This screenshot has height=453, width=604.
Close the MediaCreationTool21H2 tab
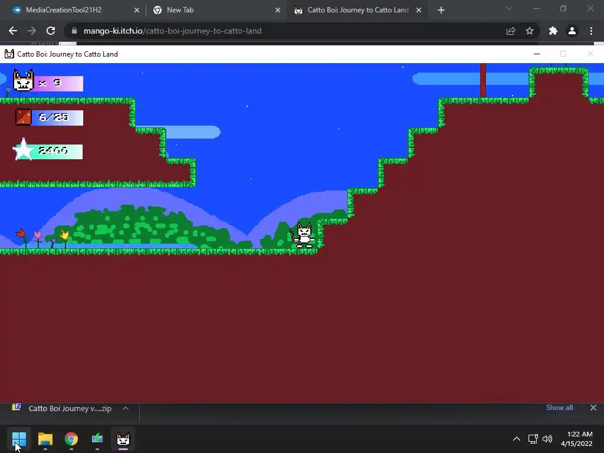coord(136,10)
